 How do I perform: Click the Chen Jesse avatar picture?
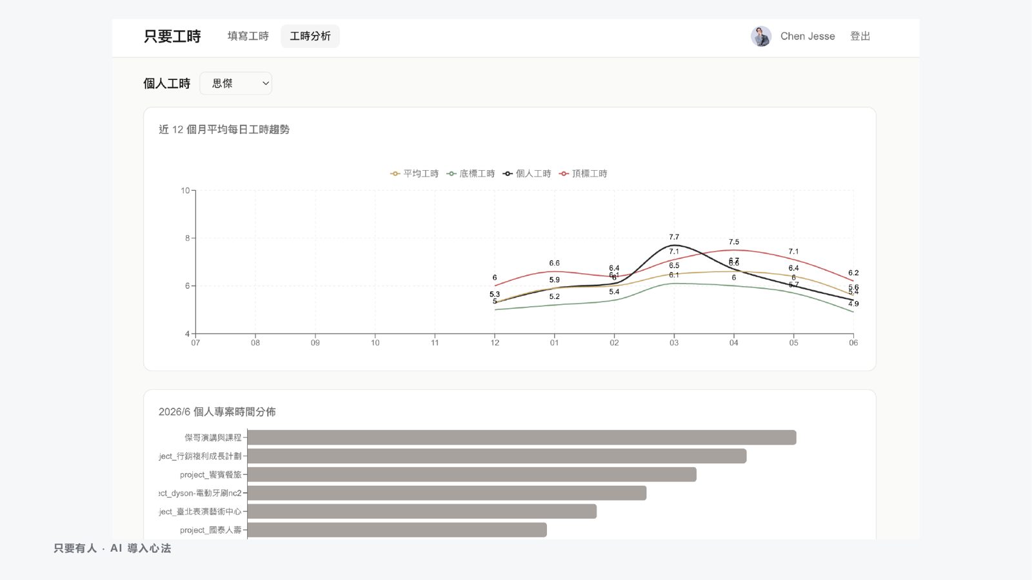click(761, 36)
